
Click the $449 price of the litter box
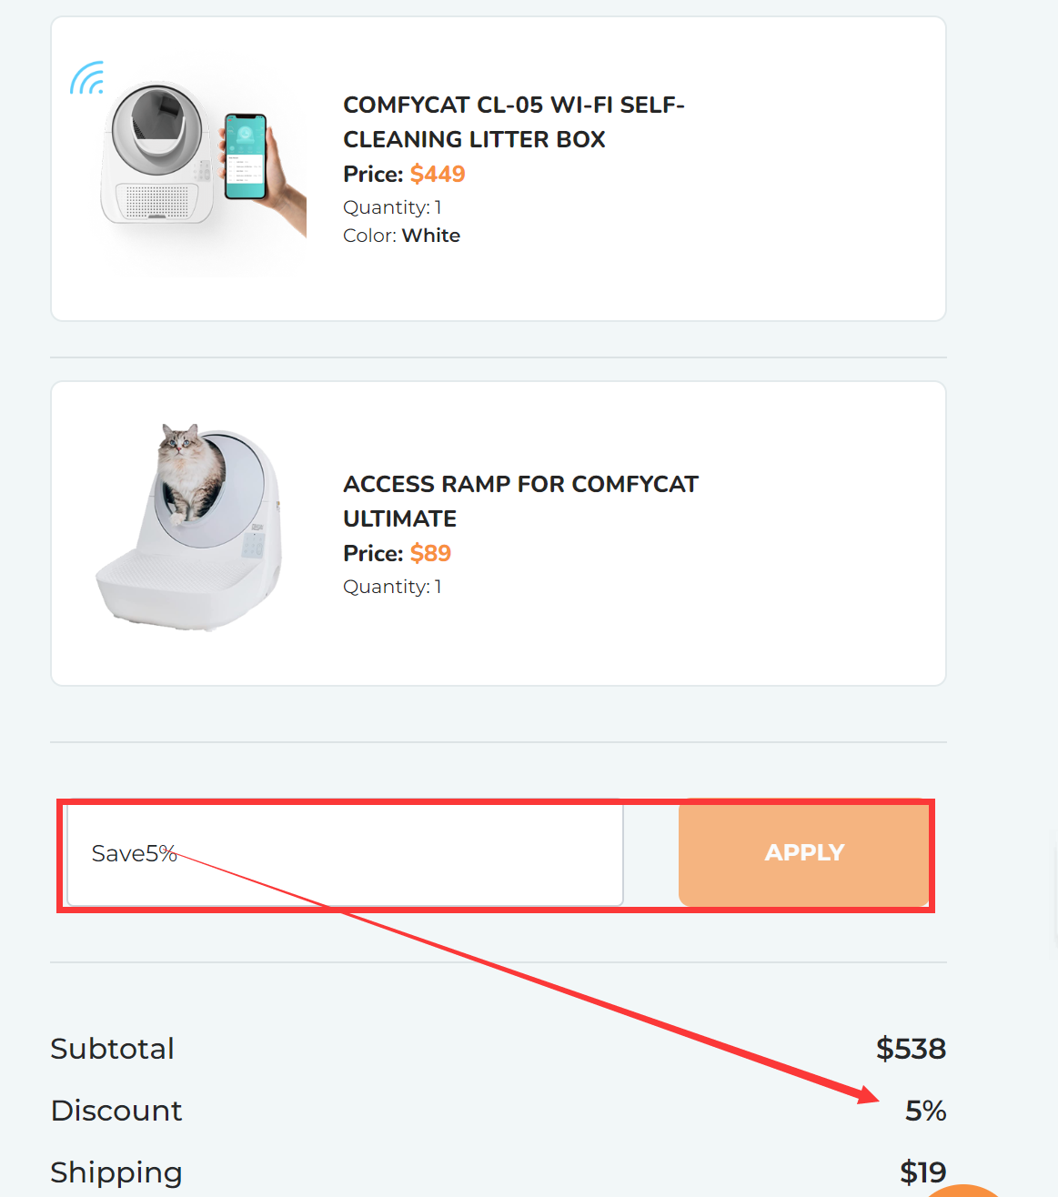(438, 174)
